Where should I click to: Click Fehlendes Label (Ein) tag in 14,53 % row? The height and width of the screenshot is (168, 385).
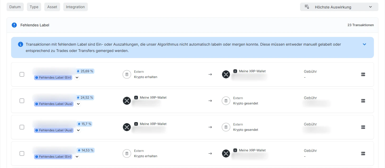click(53, 157)
